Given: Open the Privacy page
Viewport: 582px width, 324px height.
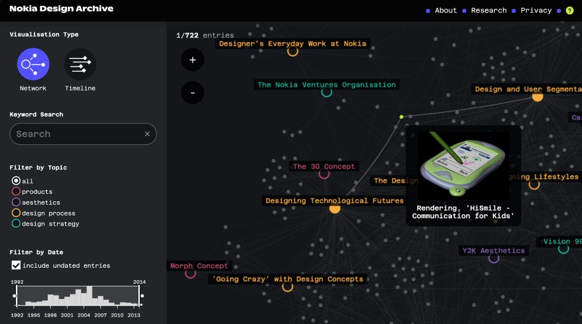Looking at the screenshot, I should 536,10.
